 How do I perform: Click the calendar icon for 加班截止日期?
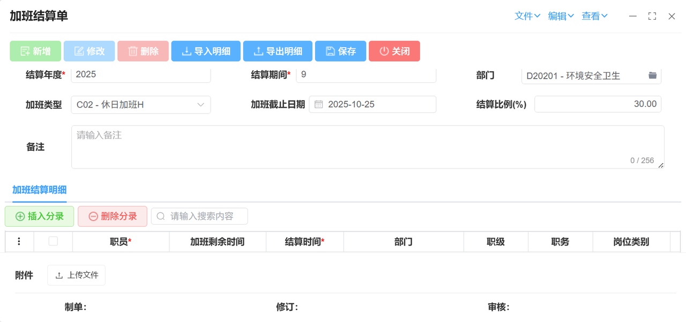point(318,104)
